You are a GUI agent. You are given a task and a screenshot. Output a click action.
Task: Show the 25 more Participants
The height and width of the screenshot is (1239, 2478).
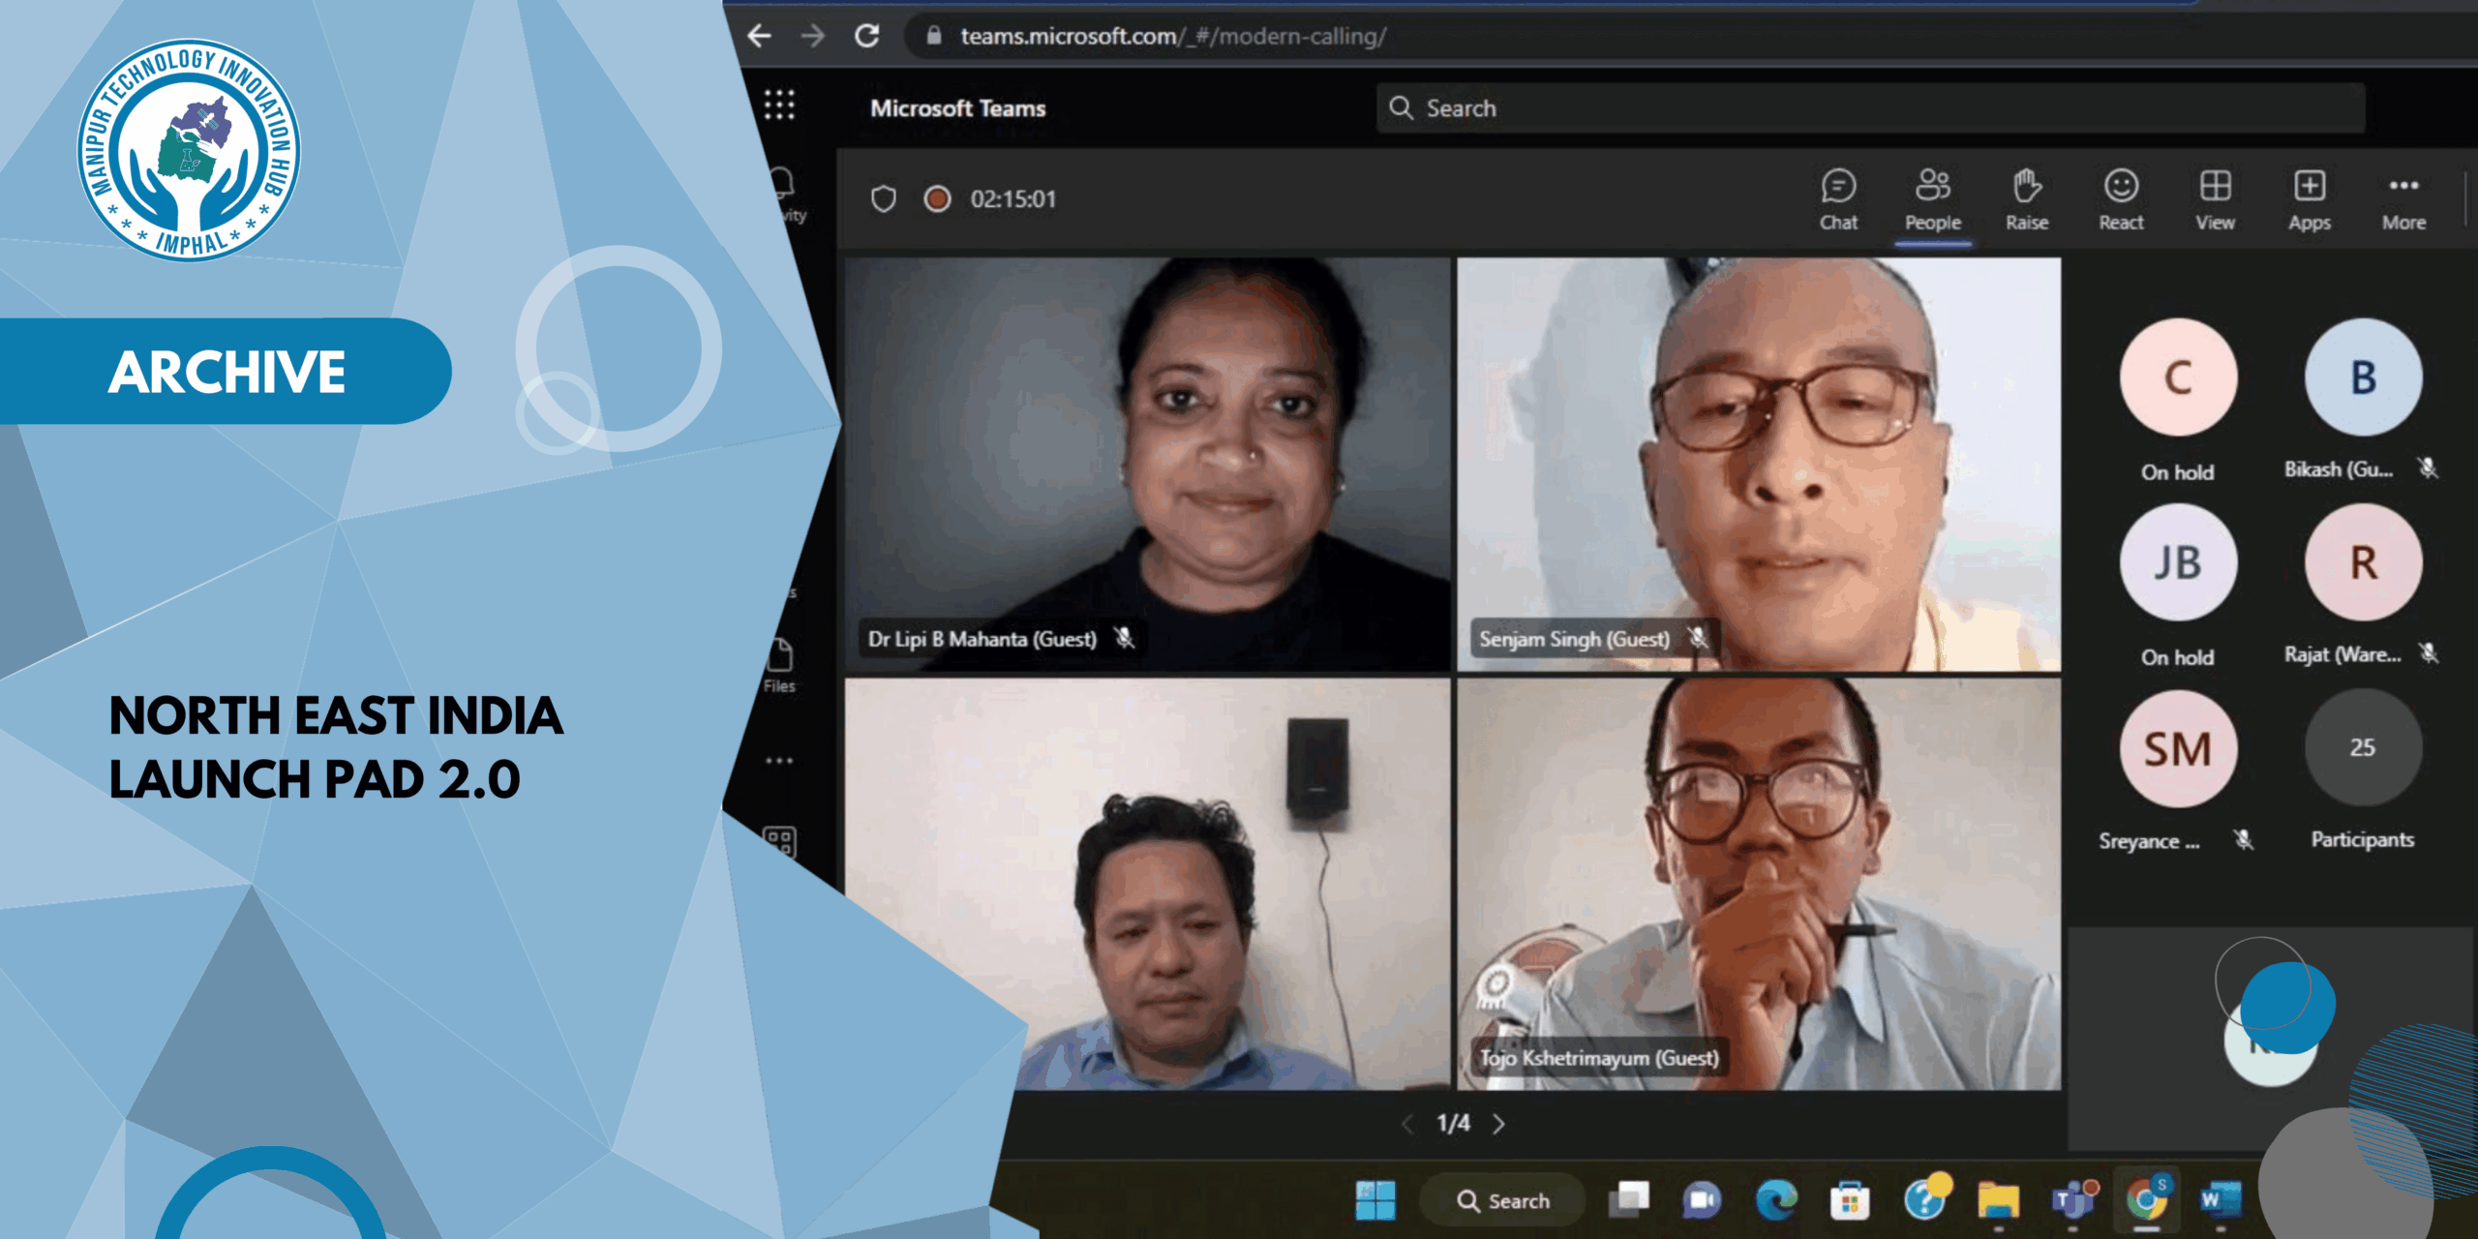click(2363, 748)
